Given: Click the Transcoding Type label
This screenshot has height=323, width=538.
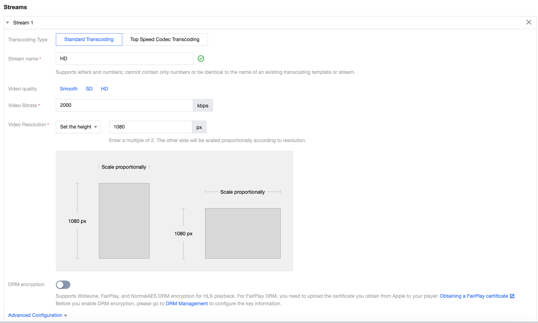Looking at the screenshot, I should point(28,40).
